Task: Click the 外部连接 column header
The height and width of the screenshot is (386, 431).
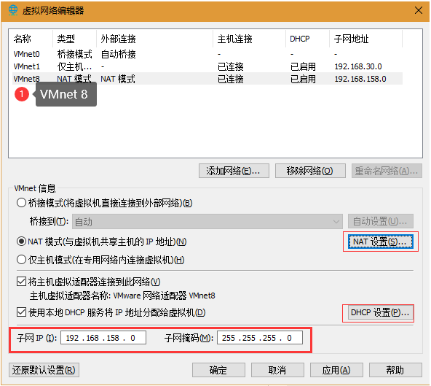Action: (x=155, y=39)
